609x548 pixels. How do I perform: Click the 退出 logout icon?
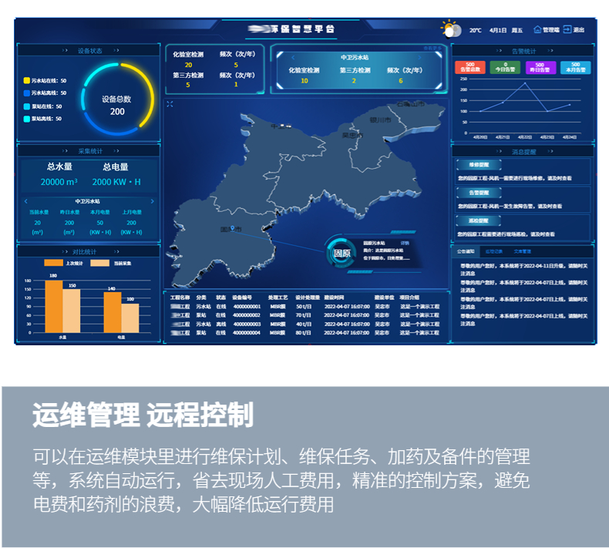567,30
